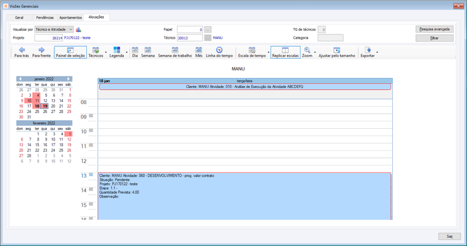This screenshot has height=246, width=467.
Task: Select day 19 in janeiro 2022
Action: [45, 106]
